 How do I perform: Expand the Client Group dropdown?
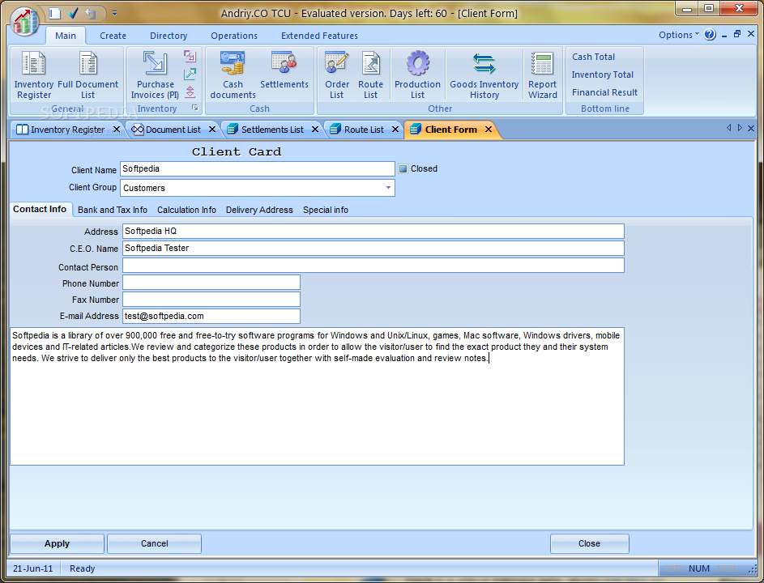(388, 188)
